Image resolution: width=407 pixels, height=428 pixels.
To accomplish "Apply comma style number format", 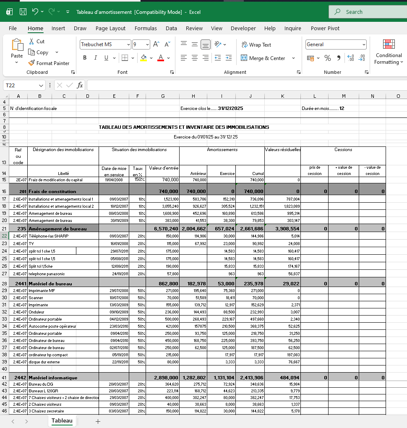I will coord(339,58).
